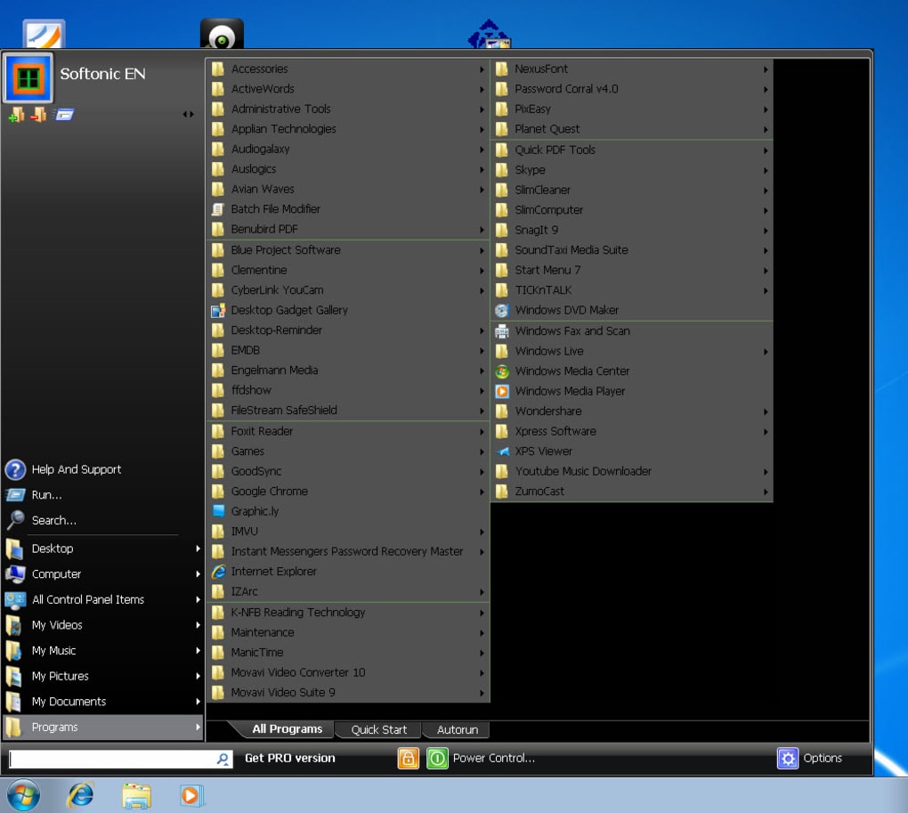
Task: Toggle the left/right arrow control beside the logo
Action: (x=188, y=114)
